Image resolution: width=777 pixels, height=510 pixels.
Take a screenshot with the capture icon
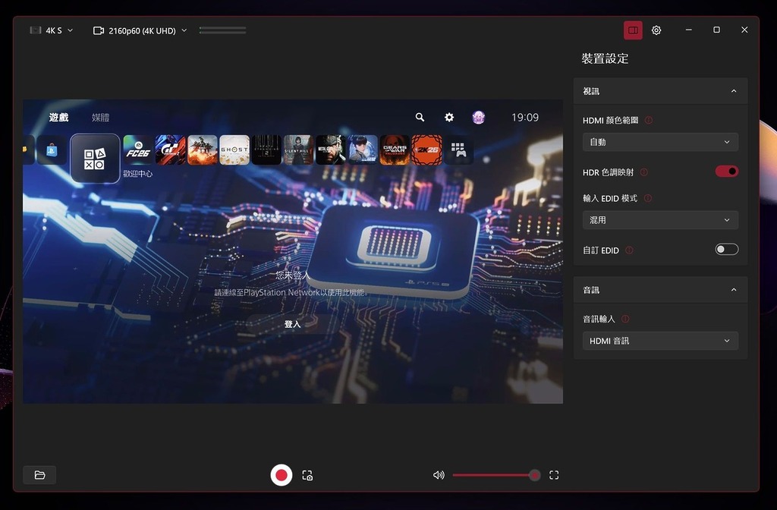(x=307, y=475)
